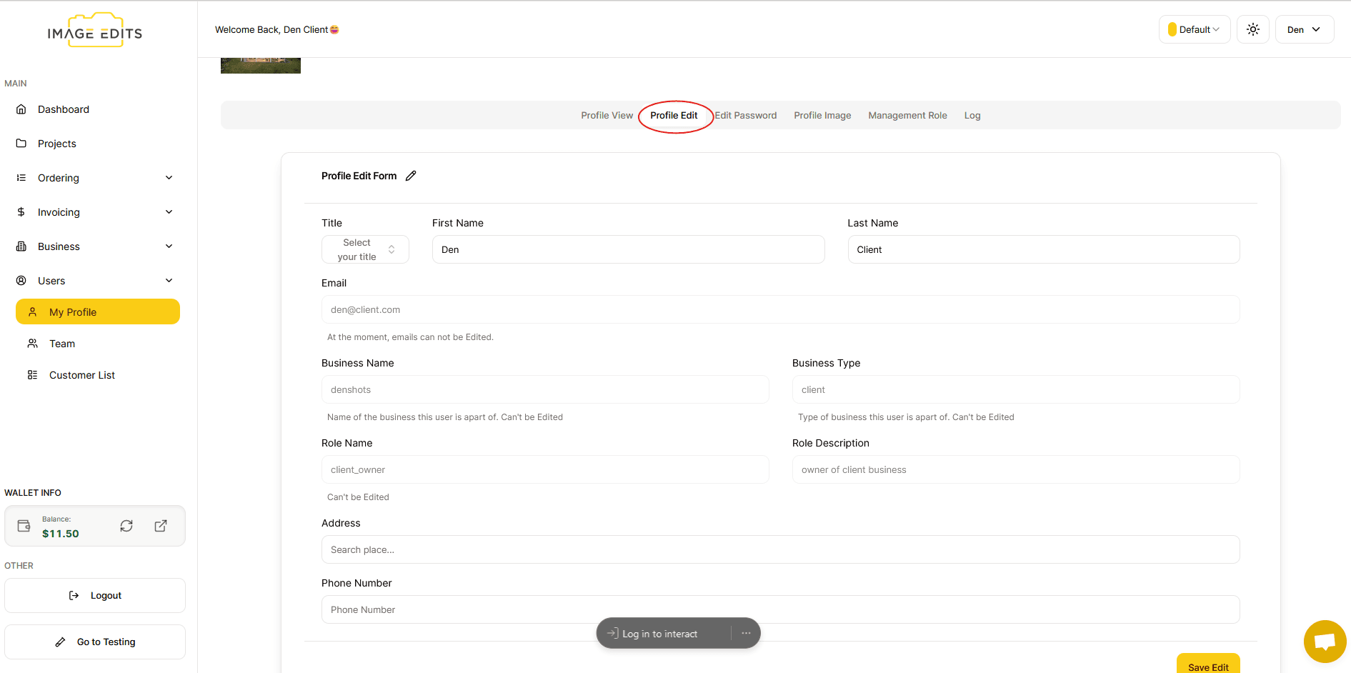Open the chat support bubble
The height and width of the screenshot is (673, 1351).
[x=1325, y=641]
